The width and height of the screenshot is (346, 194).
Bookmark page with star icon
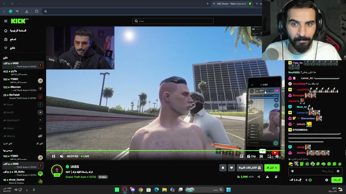tap(45, 11)
